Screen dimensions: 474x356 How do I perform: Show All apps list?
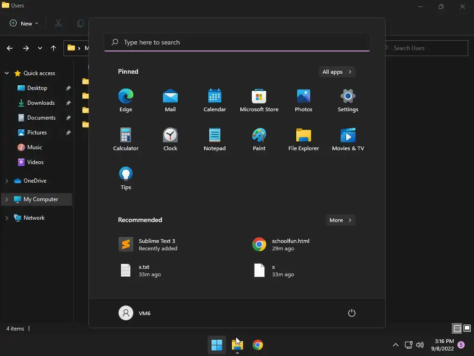(337, 72)
